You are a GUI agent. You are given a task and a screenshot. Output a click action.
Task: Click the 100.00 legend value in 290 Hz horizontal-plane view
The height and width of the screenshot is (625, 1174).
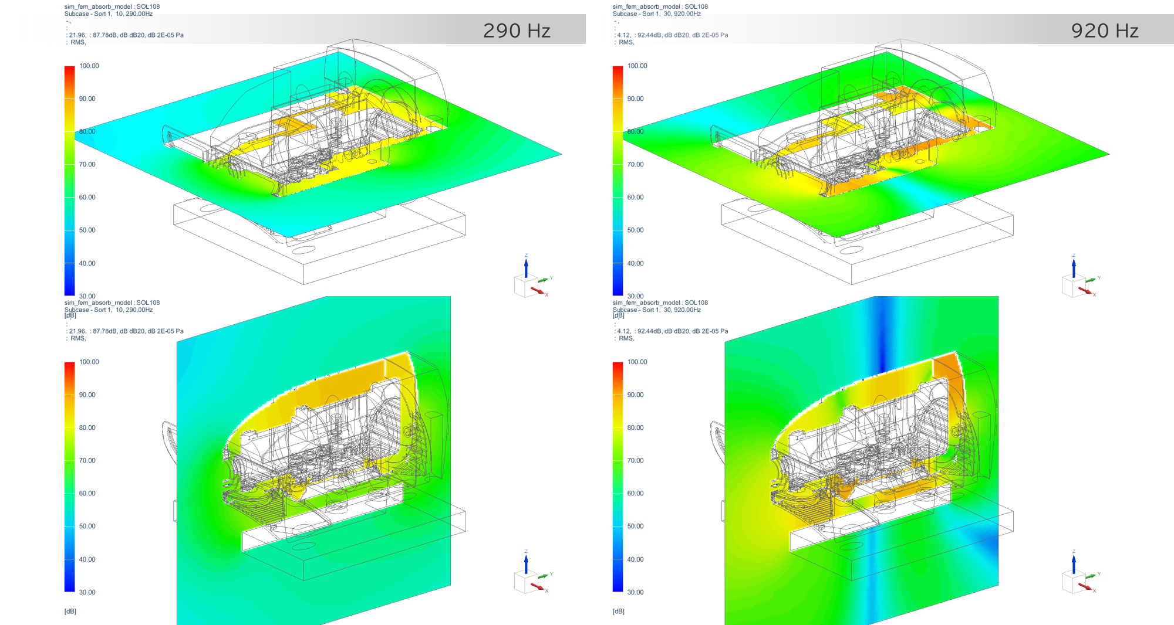[x=89, y=66]
